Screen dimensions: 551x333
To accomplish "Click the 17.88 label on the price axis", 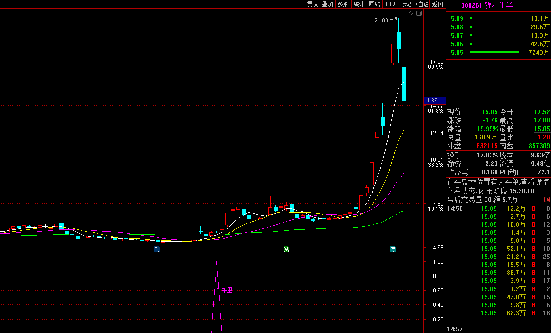I will [437, 62].
